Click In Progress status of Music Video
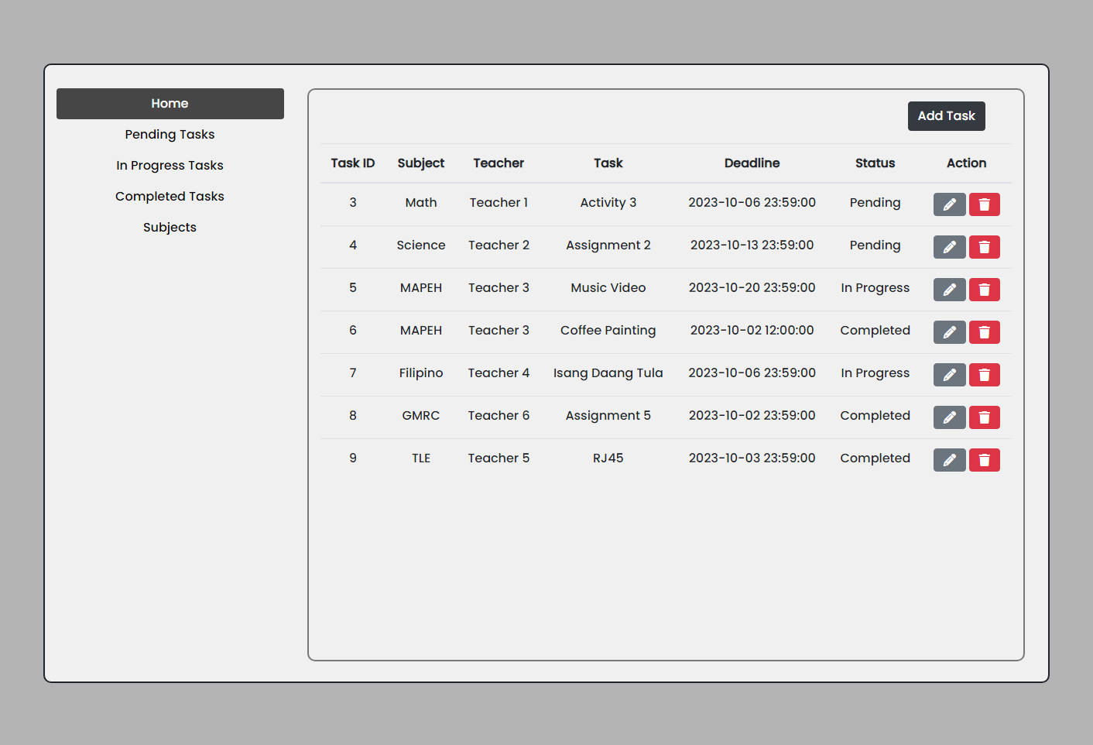Viewport: 1093px width, 745px height. (875, 288)
